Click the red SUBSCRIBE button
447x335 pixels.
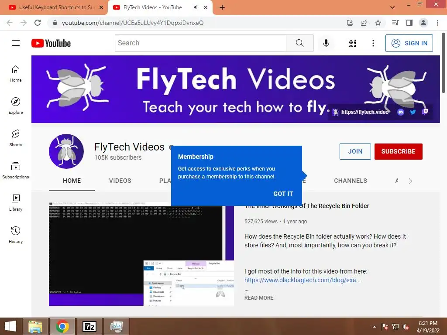click(398, 151)
